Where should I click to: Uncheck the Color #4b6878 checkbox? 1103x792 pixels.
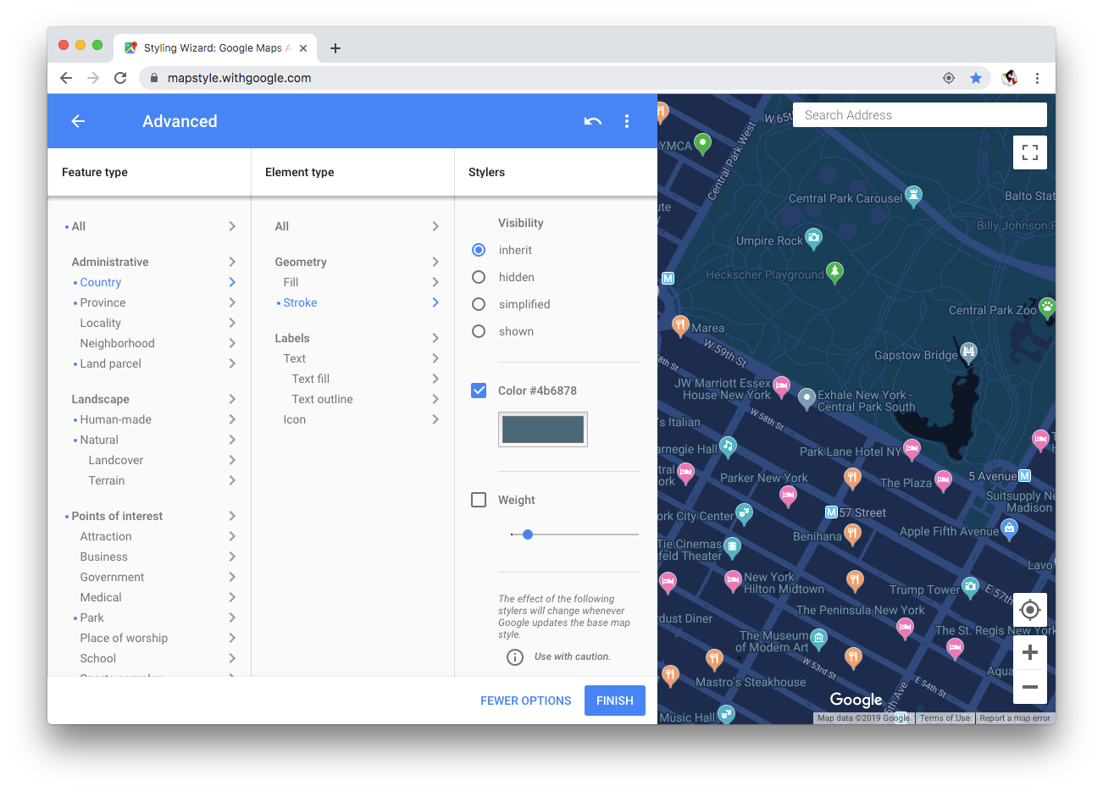pos(479,390)
